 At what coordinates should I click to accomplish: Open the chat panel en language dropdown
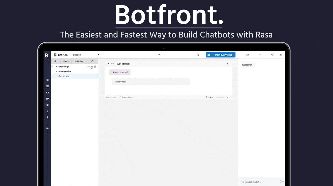click(x=253, y=55)
